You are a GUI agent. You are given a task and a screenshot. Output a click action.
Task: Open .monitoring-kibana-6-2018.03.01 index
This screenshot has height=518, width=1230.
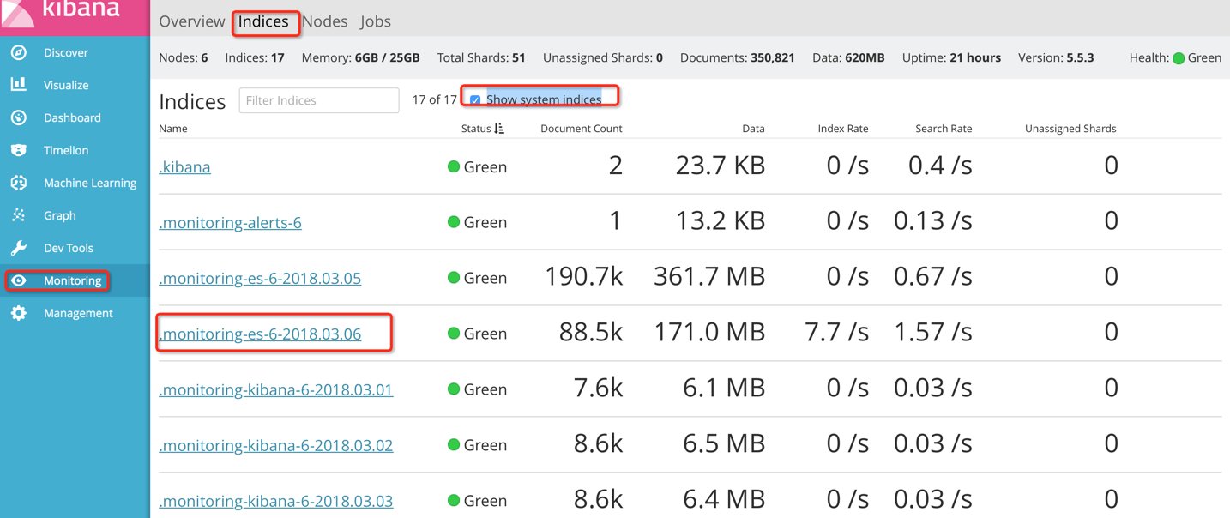click(275, 389)
